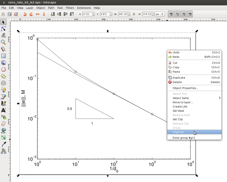
Task: Pick the Paint Bucket fill tool
Action: point(4,130)
